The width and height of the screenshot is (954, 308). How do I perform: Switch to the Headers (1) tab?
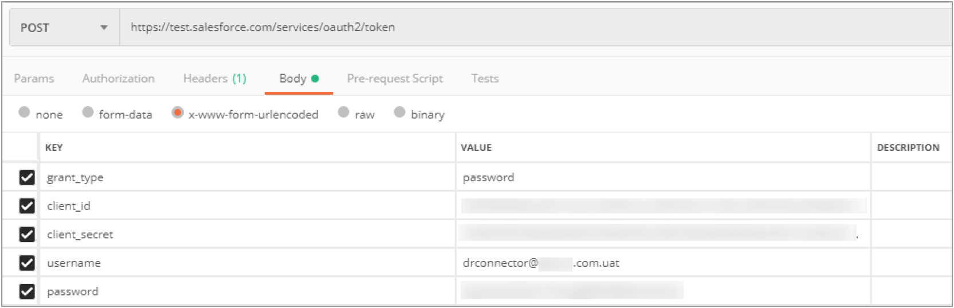pos(215,79)
